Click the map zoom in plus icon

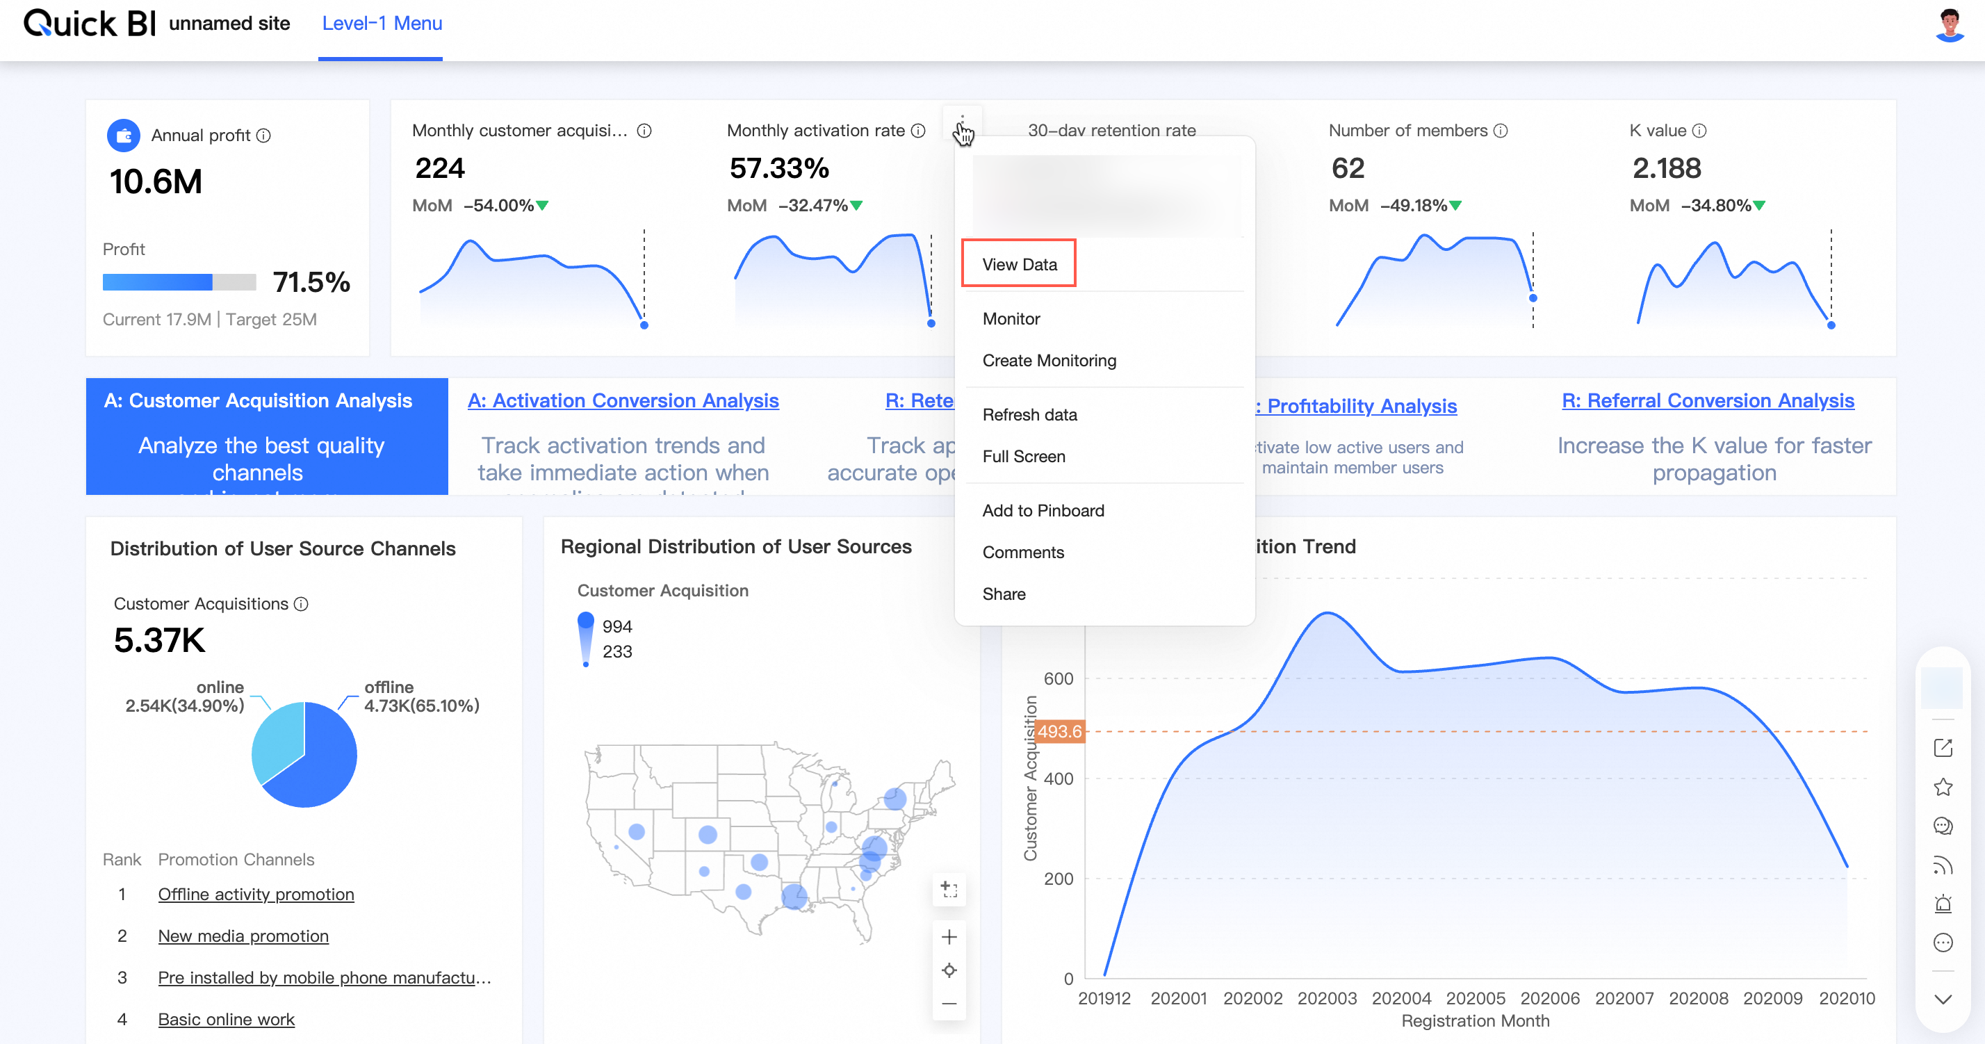pyautogui.click(x=949, y=937)
